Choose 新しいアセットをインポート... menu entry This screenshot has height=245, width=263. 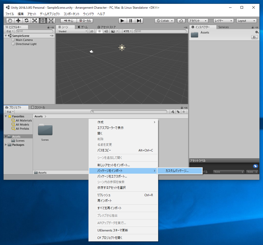coord(123,165)
